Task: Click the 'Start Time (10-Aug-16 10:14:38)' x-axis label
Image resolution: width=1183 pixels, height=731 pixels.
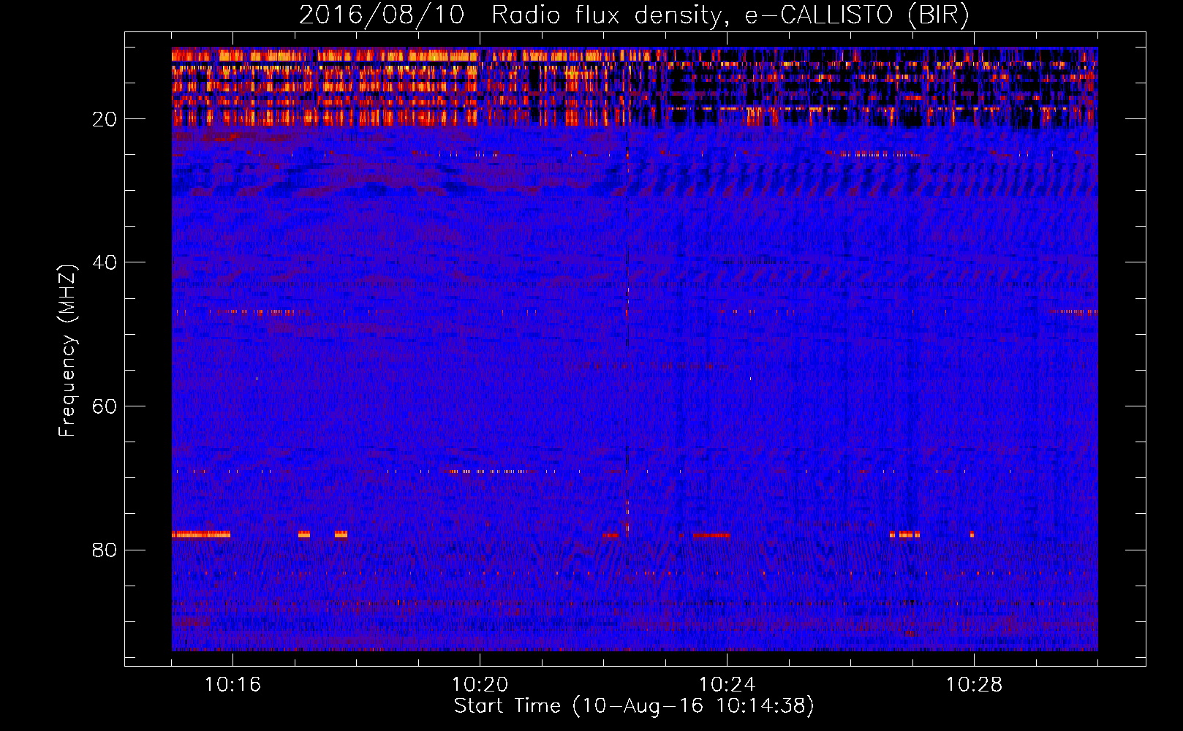Action: 634,706
